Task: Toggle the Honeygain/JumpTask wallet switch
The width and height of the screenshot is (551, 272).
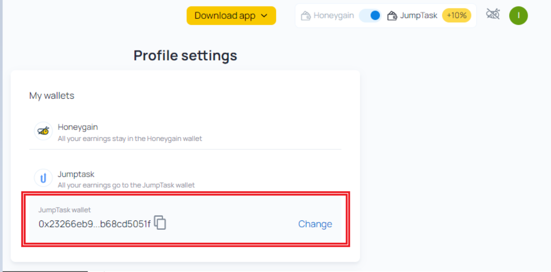Action: 370,16
